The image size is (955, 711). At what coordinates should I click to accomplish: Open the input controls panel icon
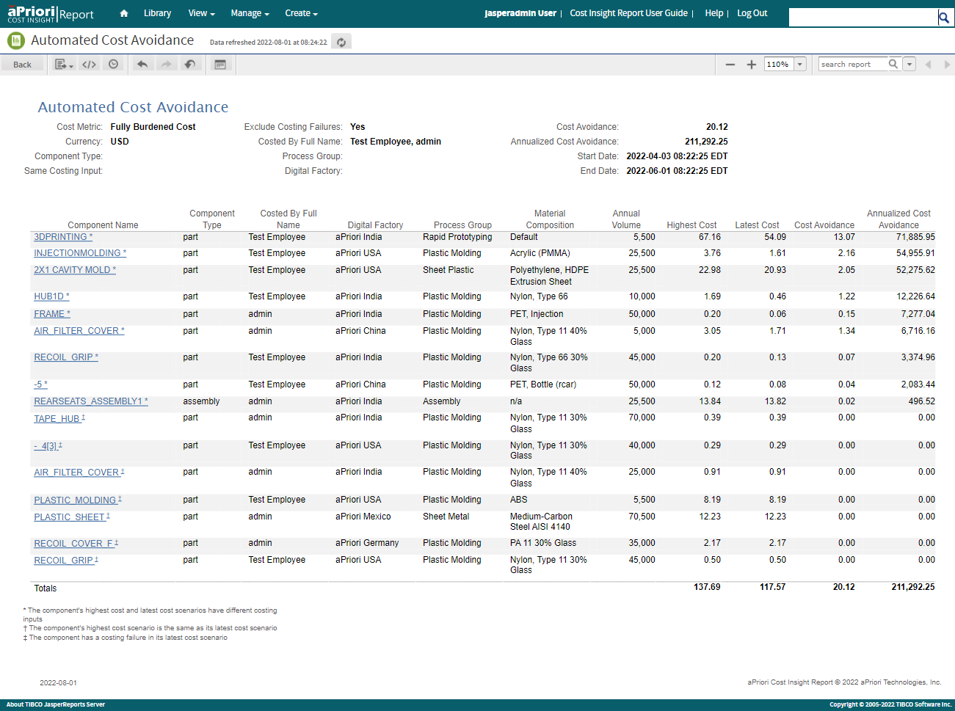(219, 65)
